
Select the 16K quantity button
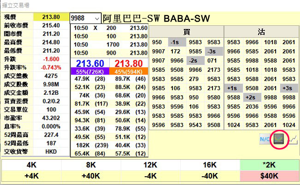[210, 165]
